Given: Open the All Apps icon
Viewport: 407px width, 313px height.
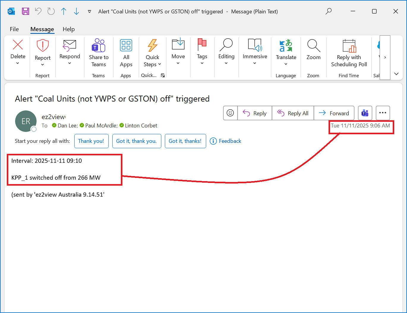Looking at the screenshot, I should (126, 46).
